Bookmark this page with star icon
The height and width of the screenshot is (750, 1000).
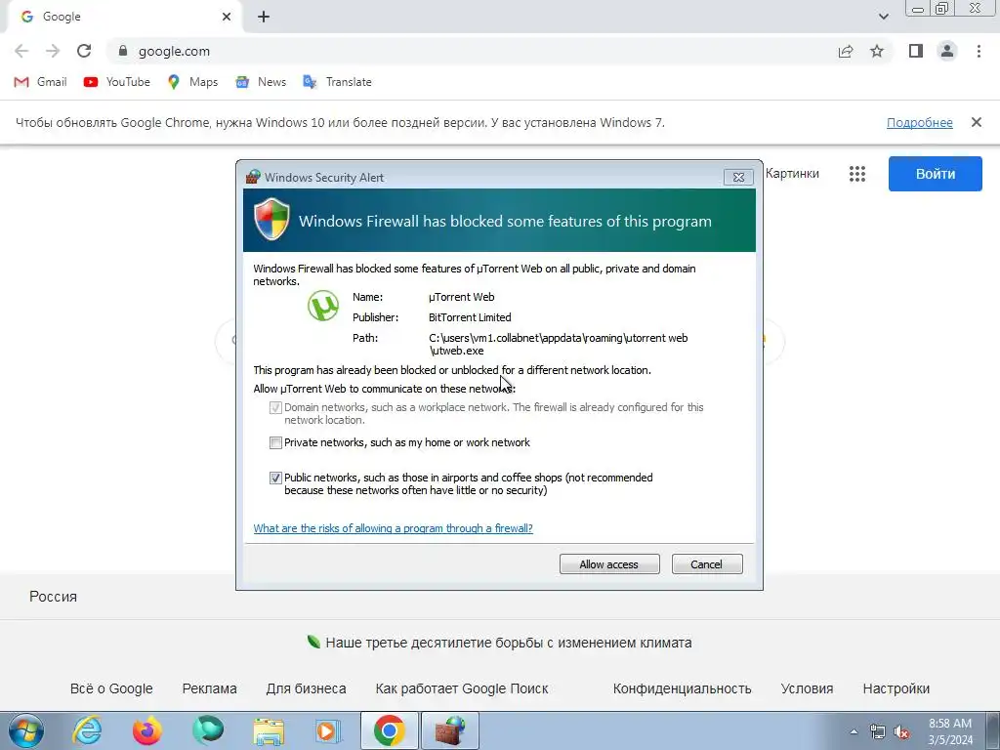click(877, 51)
